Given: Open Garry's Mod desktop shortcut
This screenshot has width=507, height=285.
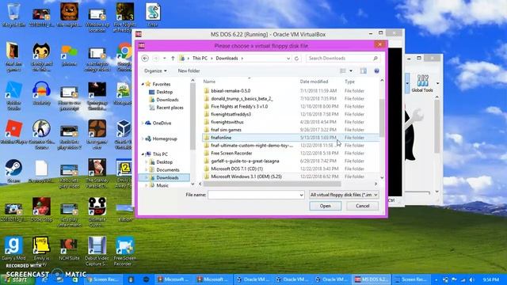Looking at the screenshot, I should click(13, 248).
